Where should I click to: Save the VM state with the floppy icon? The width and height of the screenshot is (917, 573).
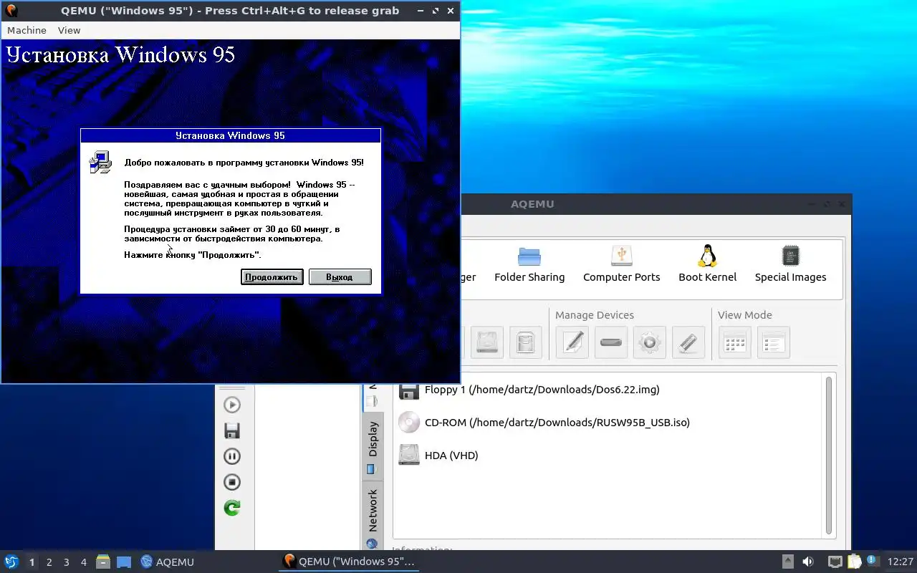[232, 430]
